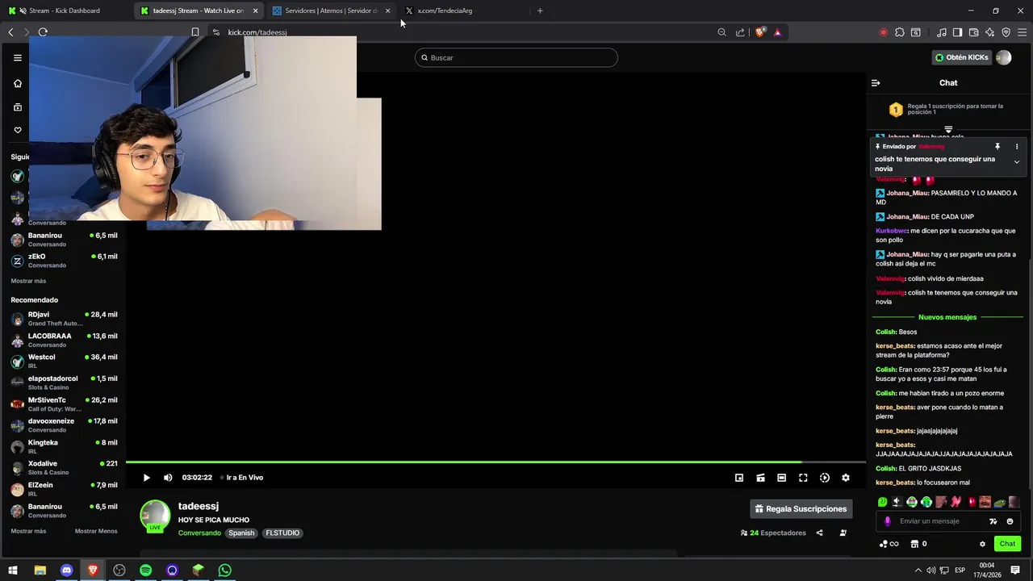This screenshot has width=1033, height=581.
Task: Open Kingteka recommended channel
Action: (64, 447)
